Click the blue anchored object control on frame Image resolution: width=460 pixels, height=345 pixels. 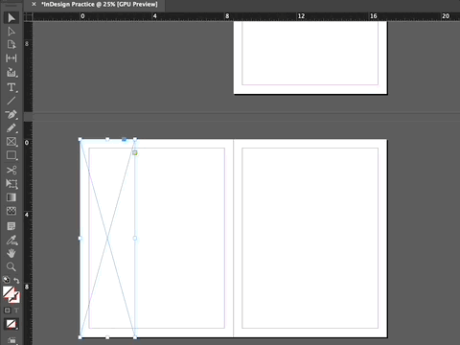point(125,139)
